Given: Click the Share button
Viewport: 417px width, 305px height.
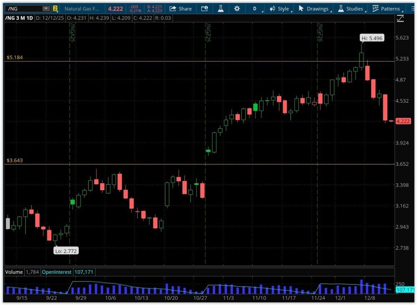Looking at the screenshot, I should 181,8.
